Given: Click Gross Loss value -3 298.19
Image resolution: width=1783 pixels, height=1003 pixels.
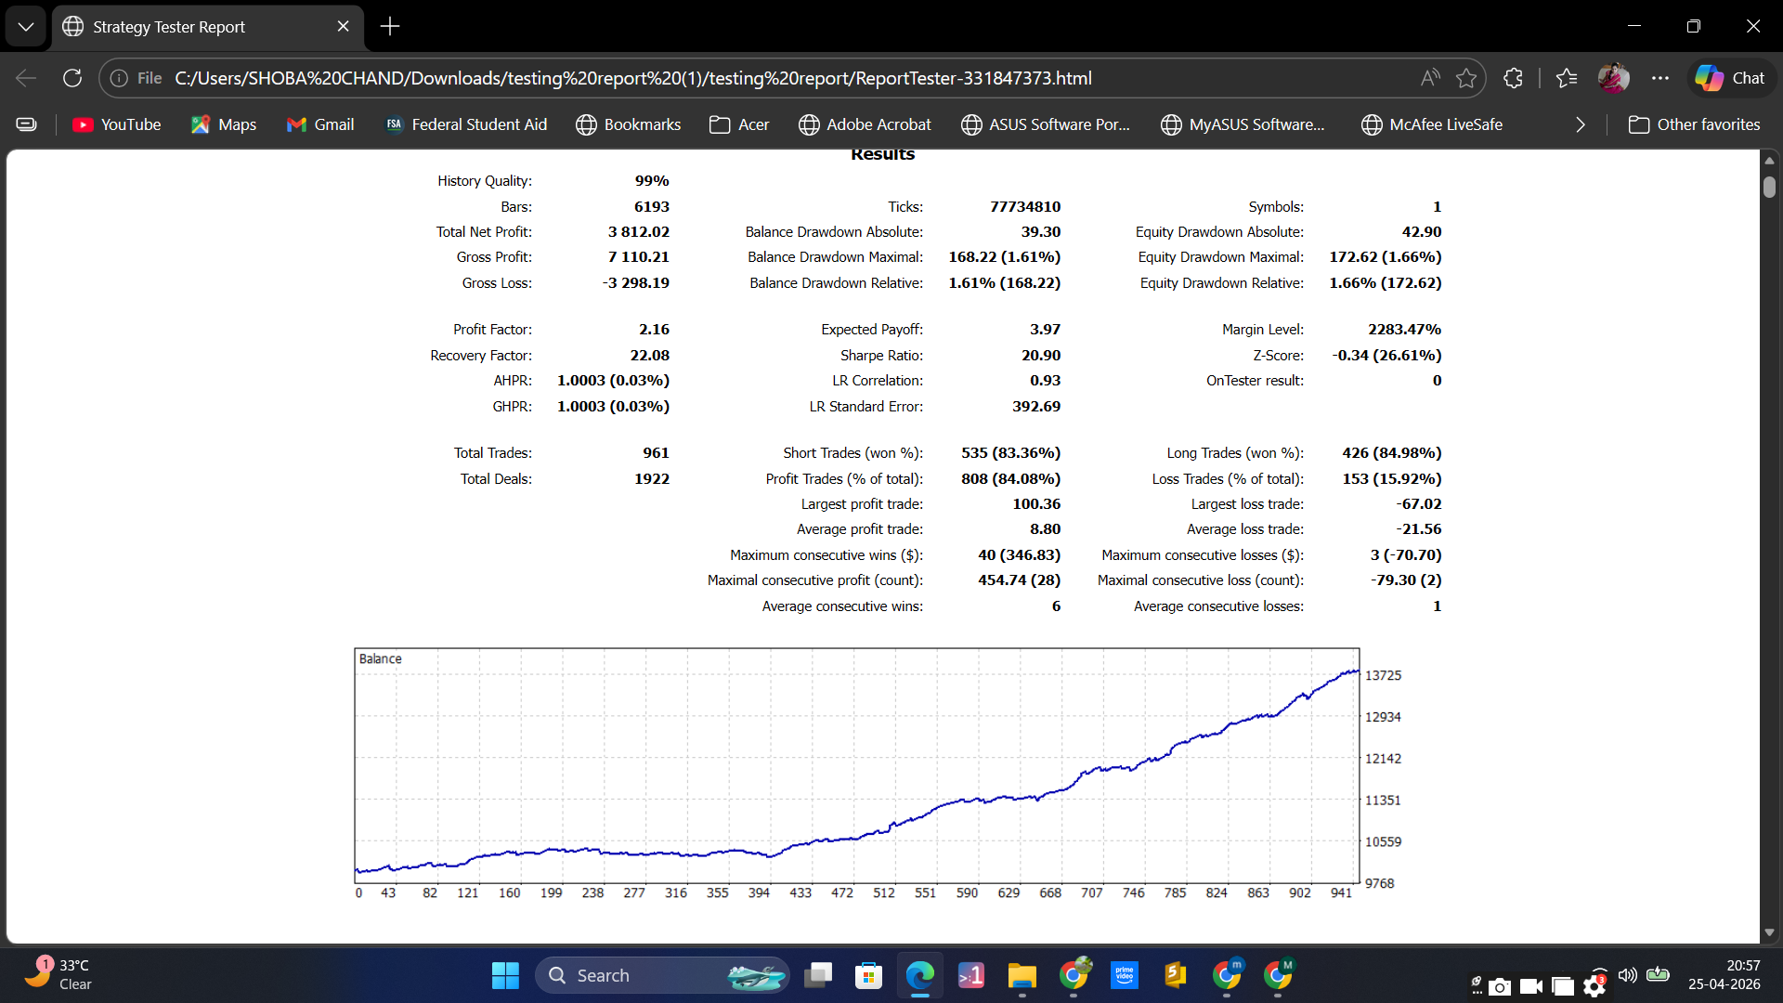Looking at the screenshot, I should (x=636, y=283).
